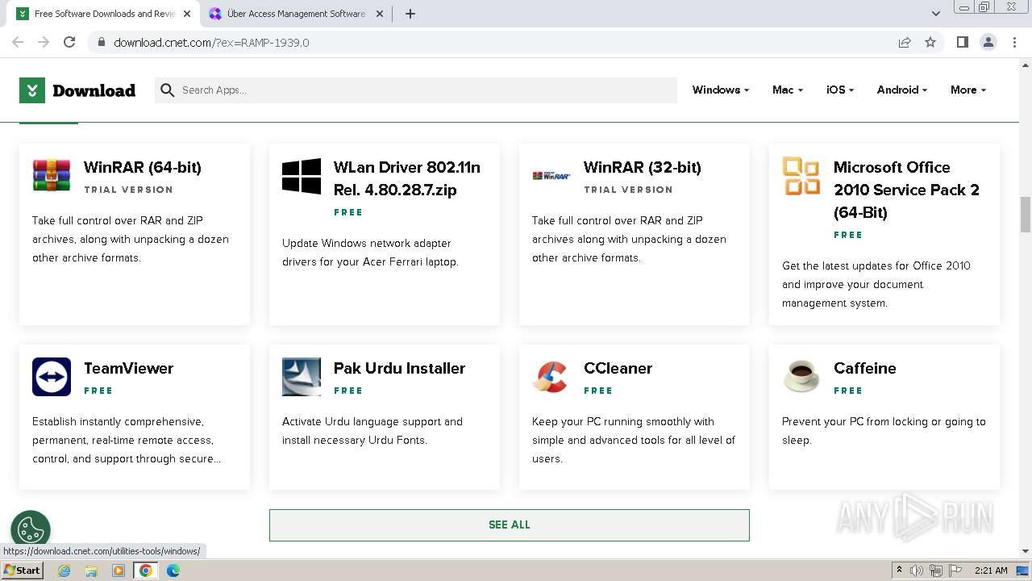1032x581 pixels.
Task: Open the WinRAR (64-bit) title link
Action: coord(143,167)
